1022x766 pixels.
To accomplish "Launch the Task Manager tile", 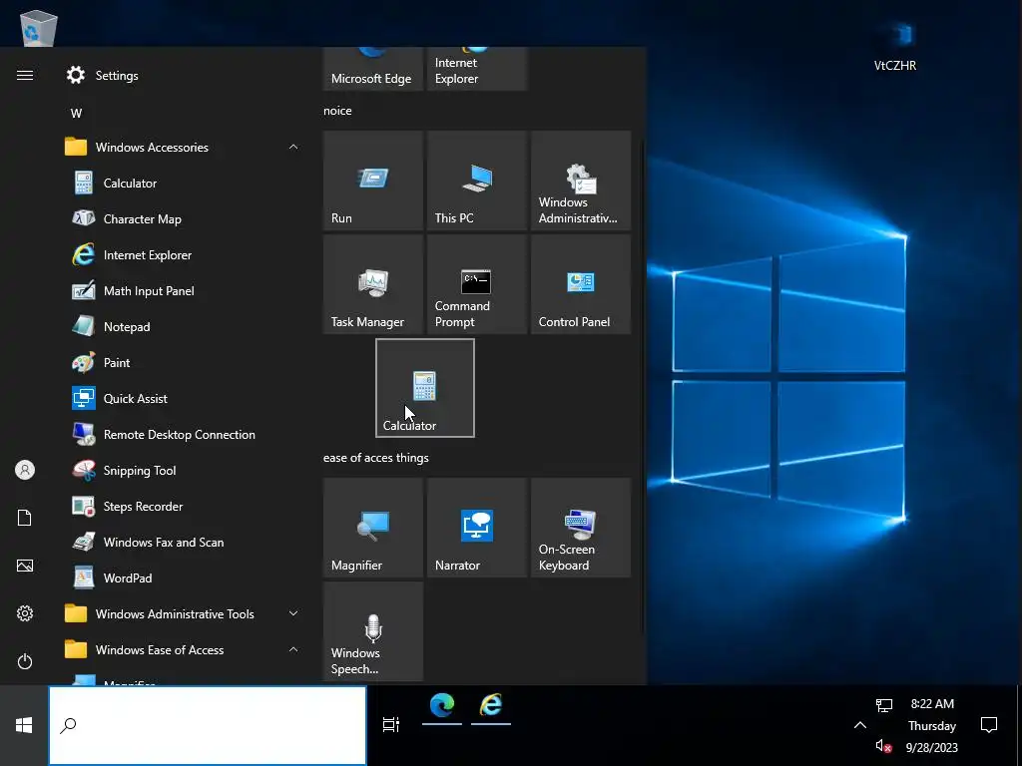I will 373,284.
